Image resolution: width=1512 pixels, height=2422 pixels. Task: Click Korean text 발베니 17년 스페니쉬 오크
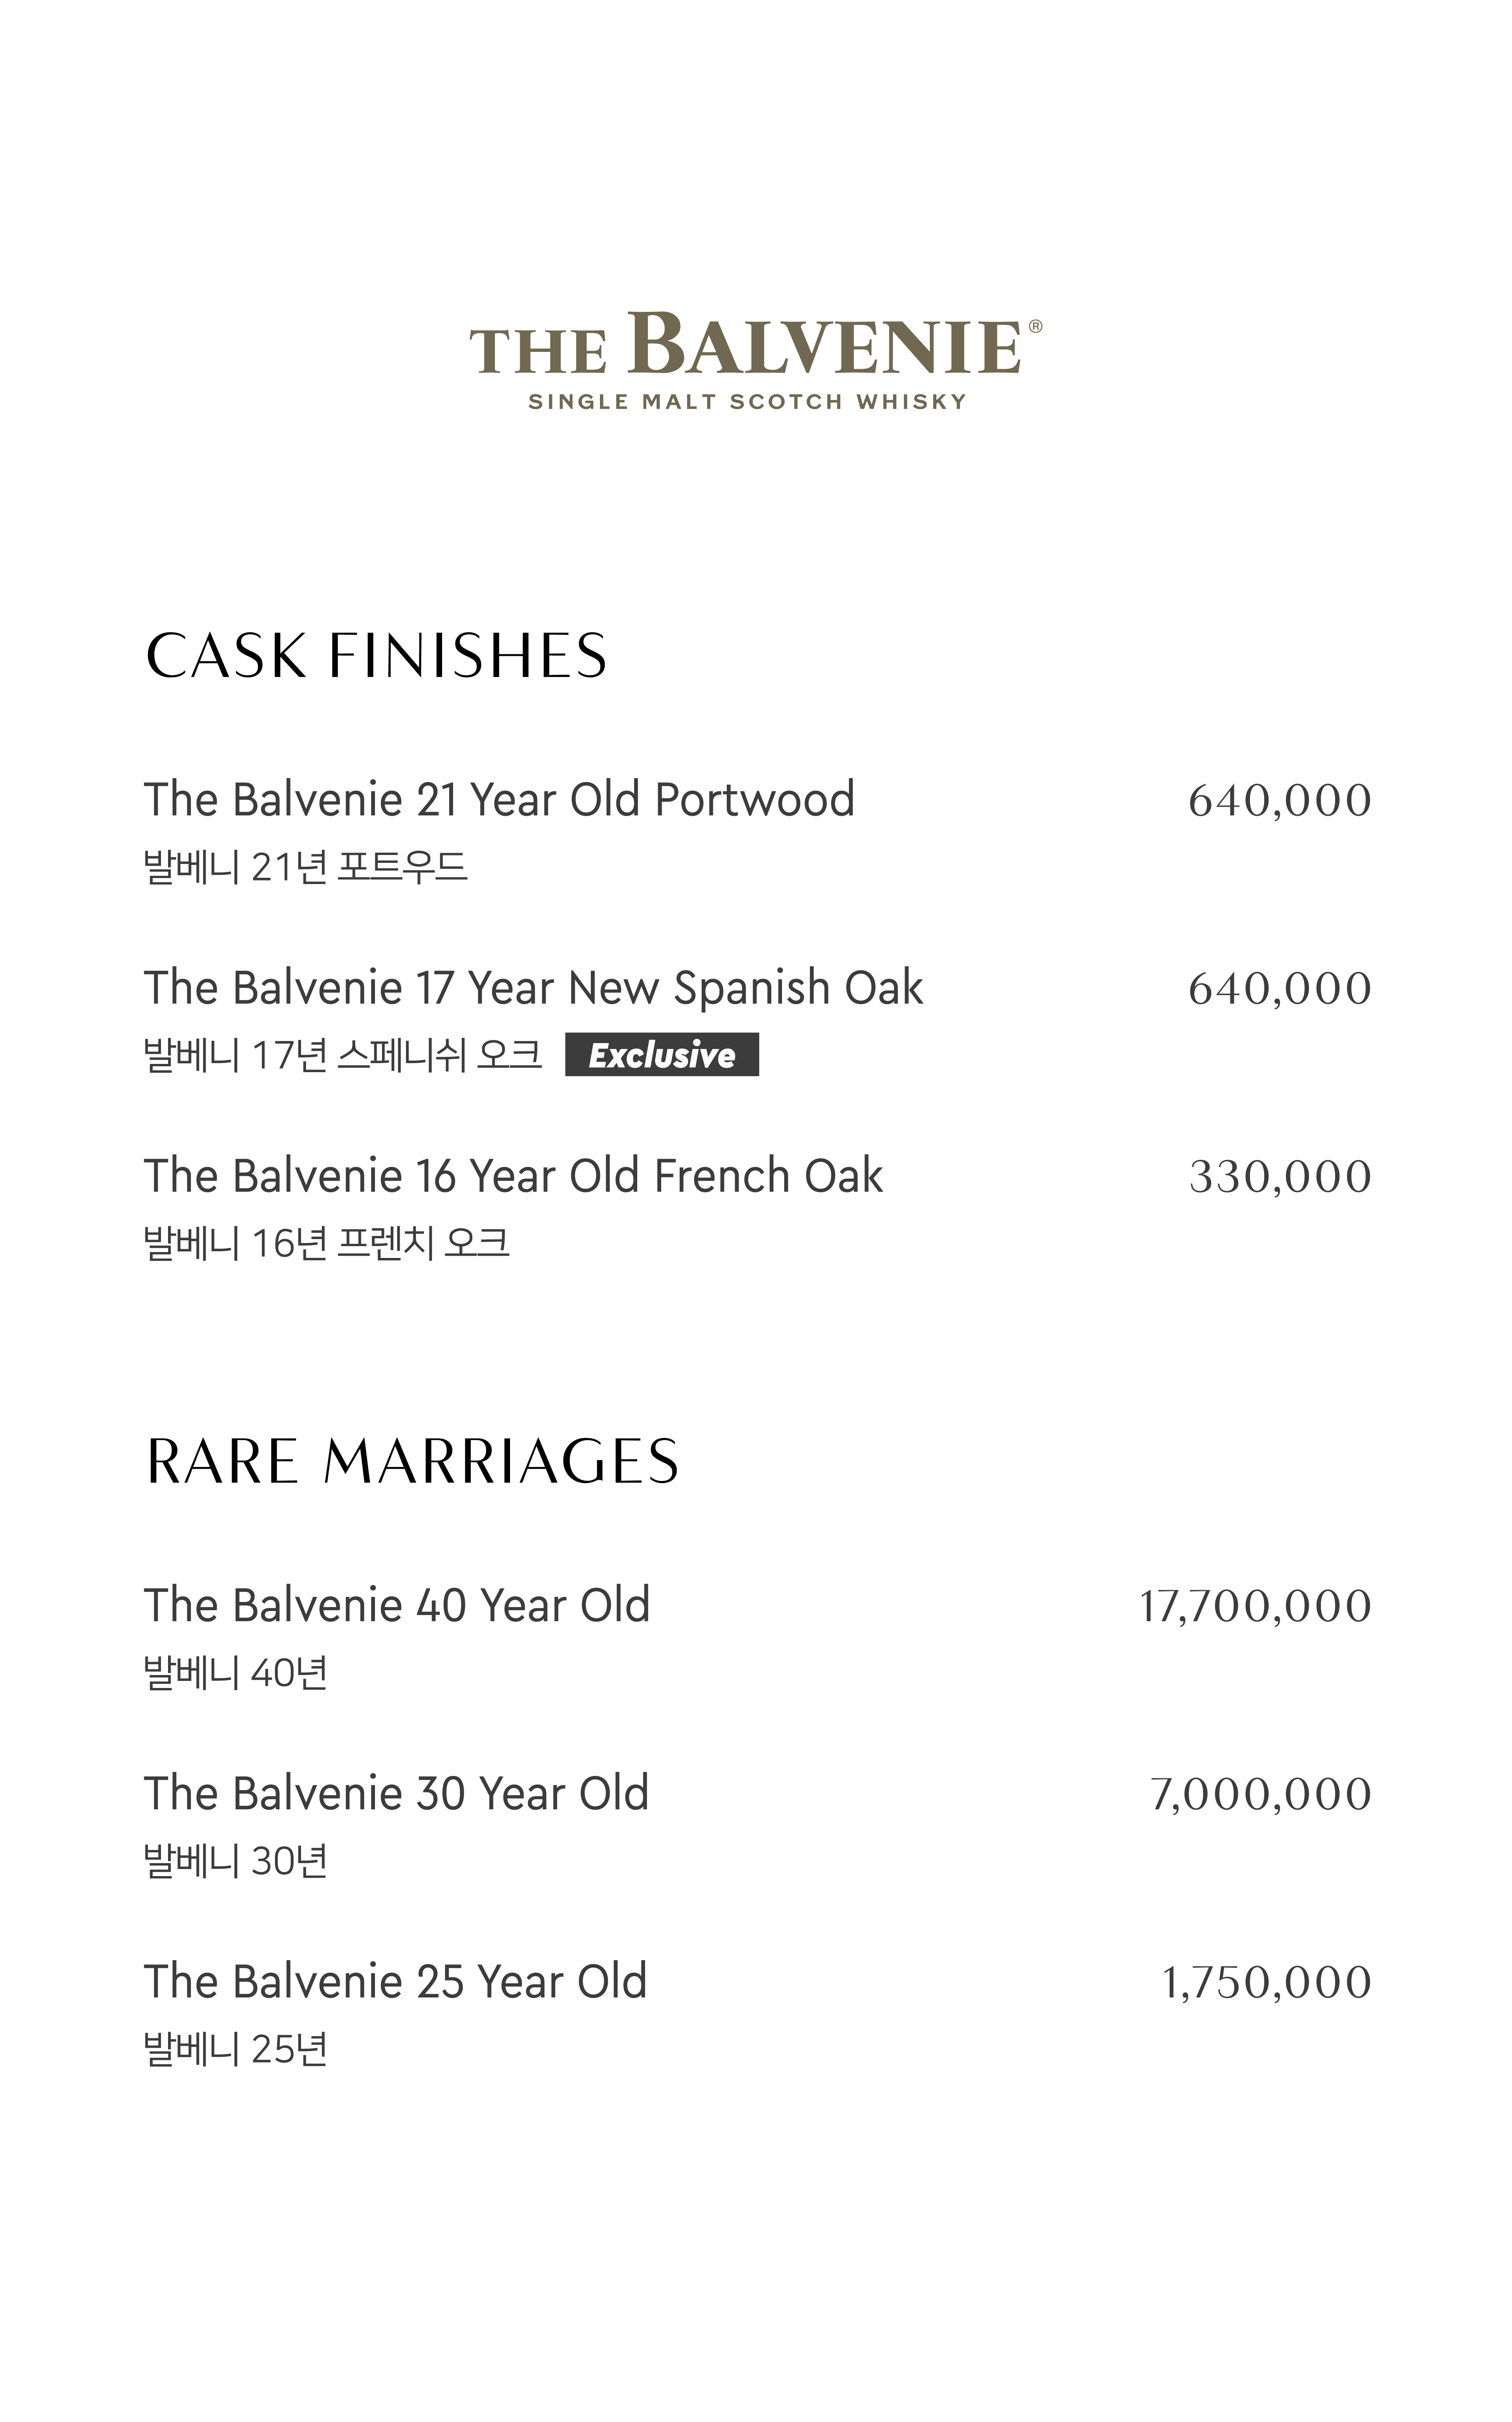click(343, 1054)
